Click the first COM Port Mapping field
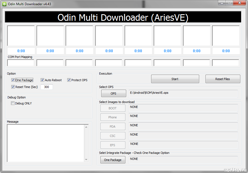The width and height of the screenshot is (248, 173). (21, 63)
